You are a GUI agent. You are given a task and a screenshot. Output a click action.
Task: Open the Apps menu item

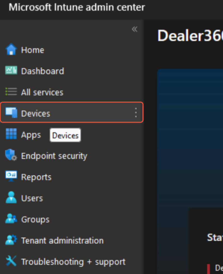[31, 135]
